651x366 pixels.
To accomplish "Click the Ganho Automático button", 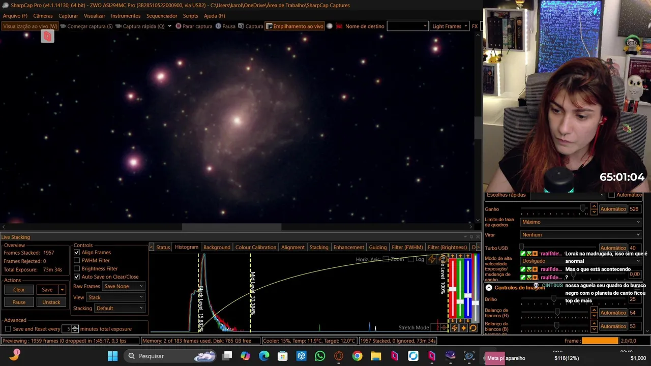I will coord(613,209).
